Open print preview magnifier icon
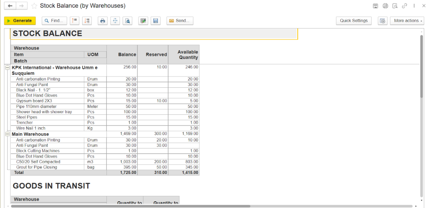 pyautogui.click(x=128, y=21)
